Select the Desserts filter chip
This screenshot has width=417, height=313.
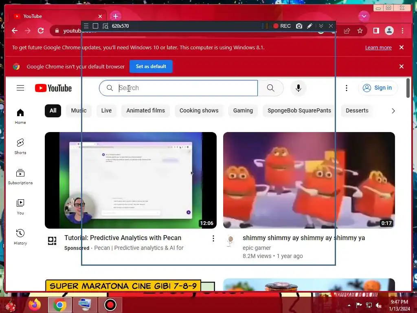tap(357, 110)
